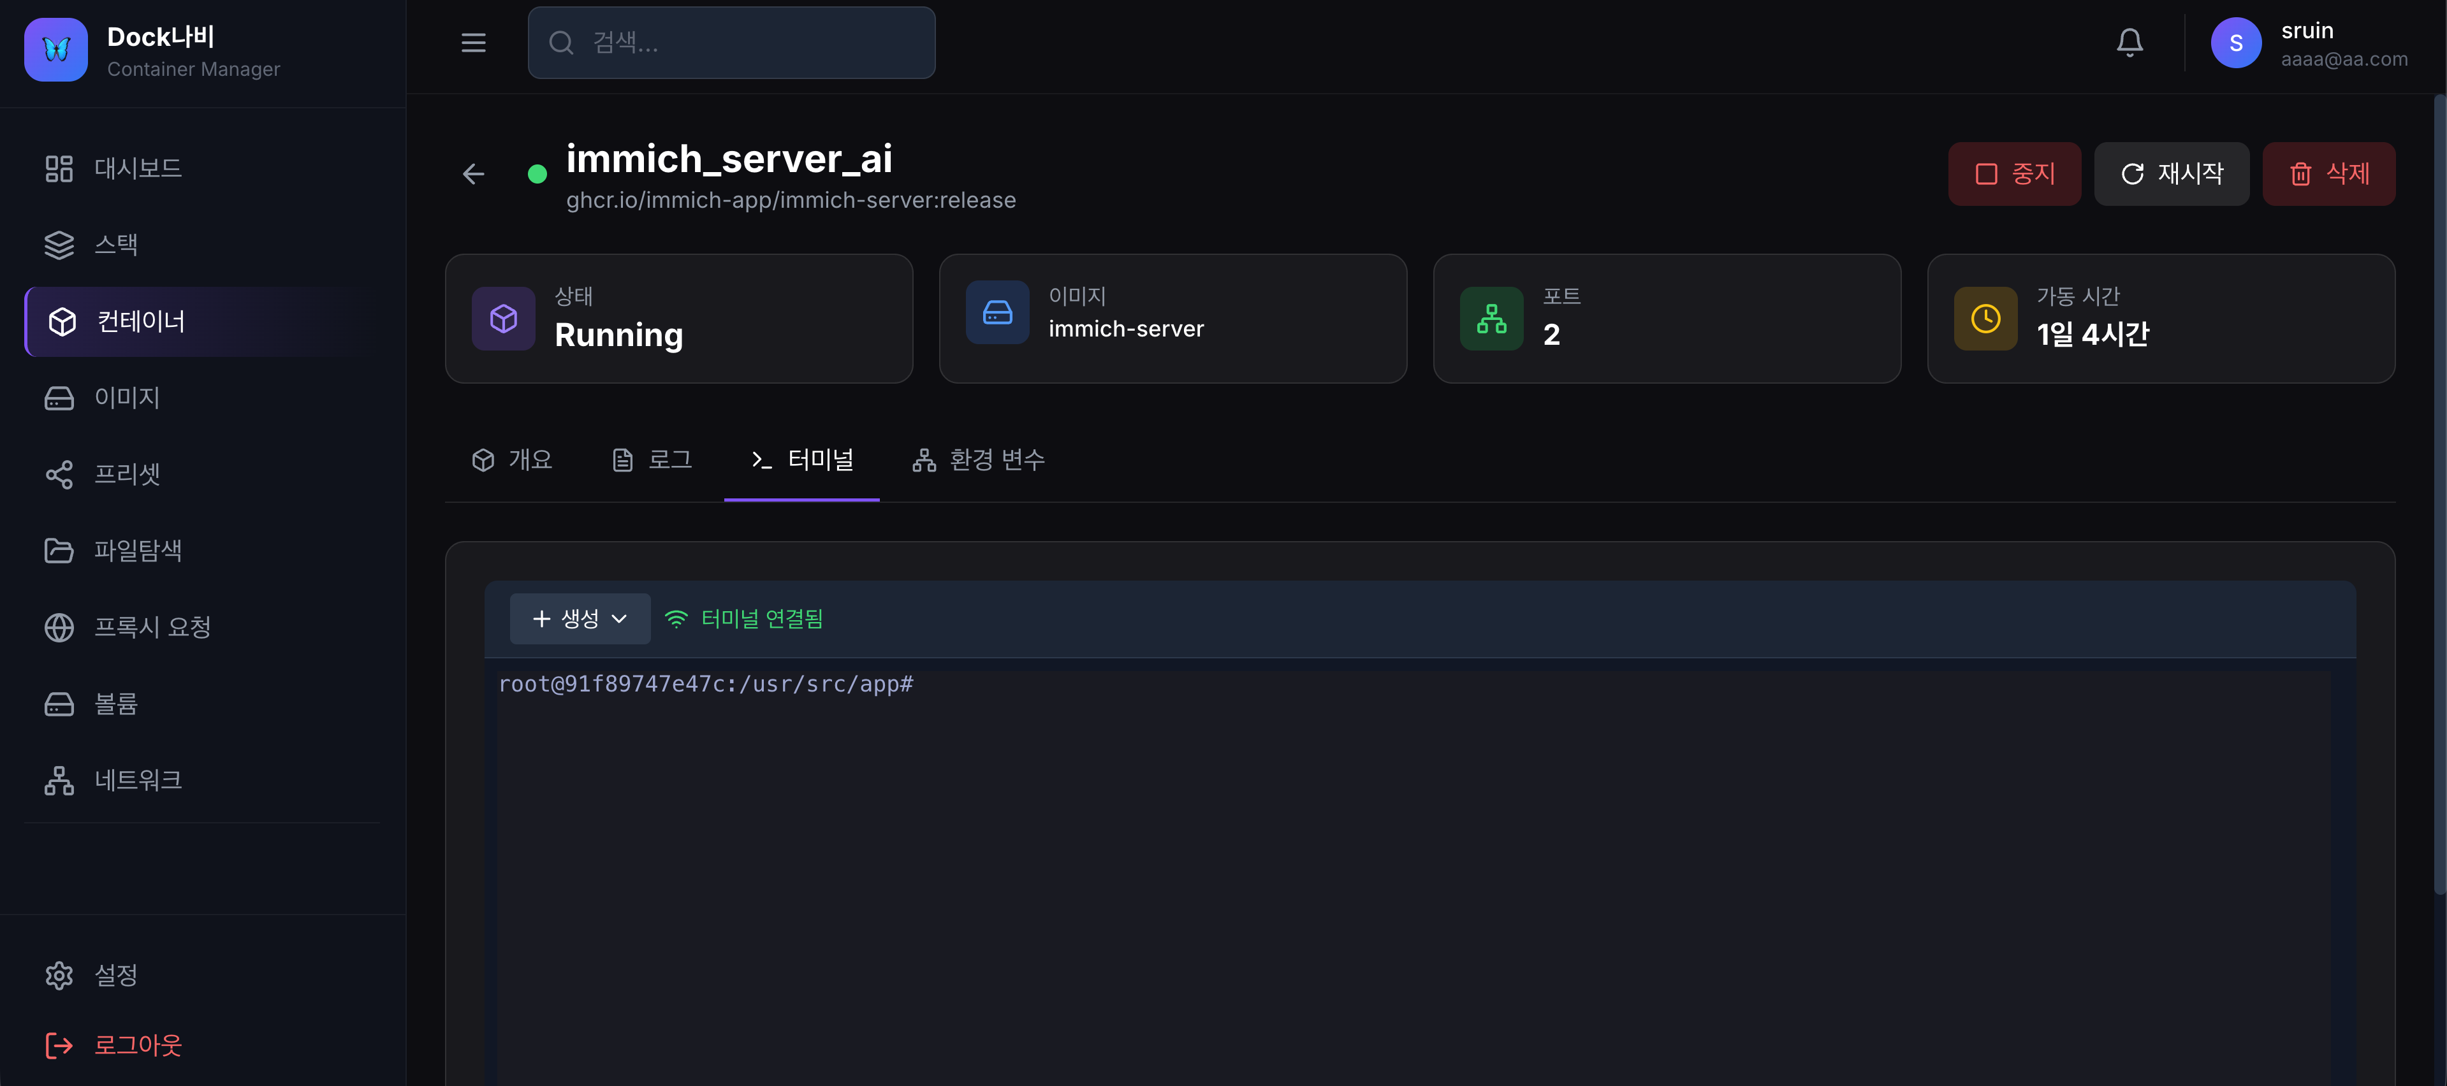
Task: Open the 네트워크 networks page
Action: 138,780
